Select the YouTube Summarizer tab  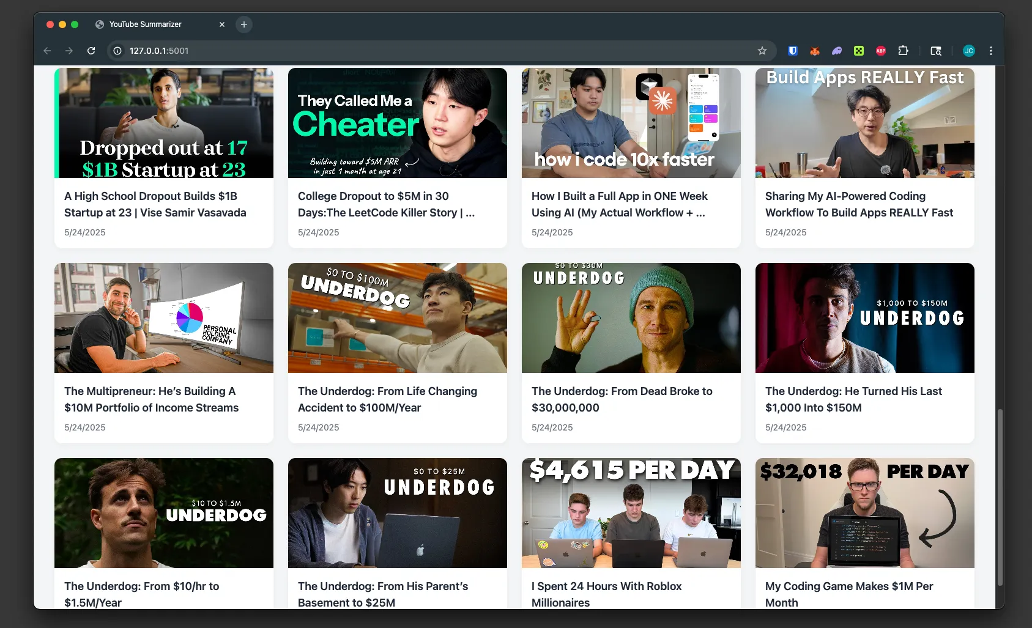pos(145,24)
